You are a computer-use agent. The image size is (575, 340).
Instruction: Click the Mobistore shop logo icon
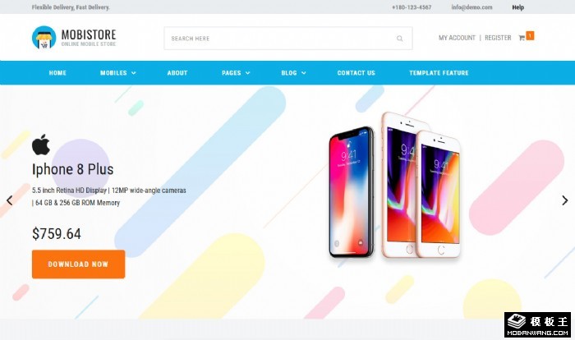(44, 38)
